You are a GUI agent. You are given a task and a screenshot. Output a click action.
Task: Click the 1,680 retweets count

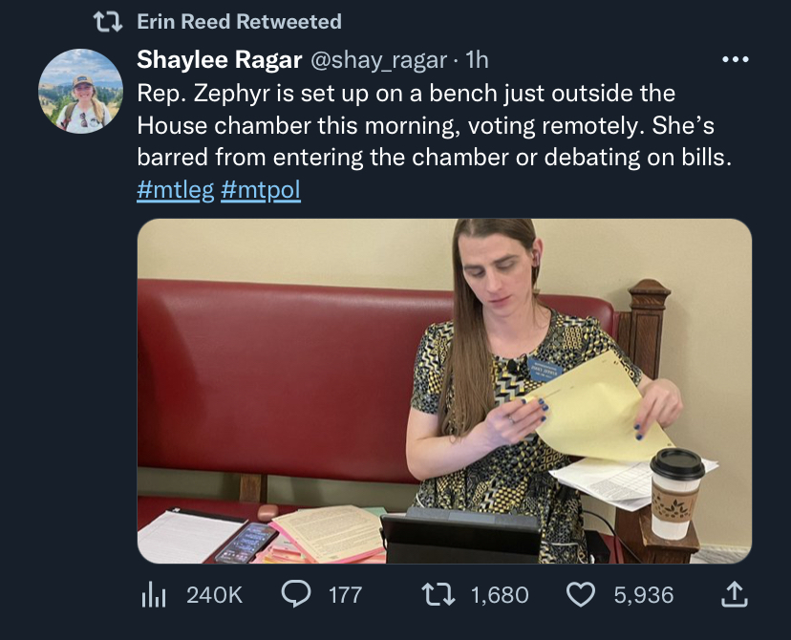(500, 595)
